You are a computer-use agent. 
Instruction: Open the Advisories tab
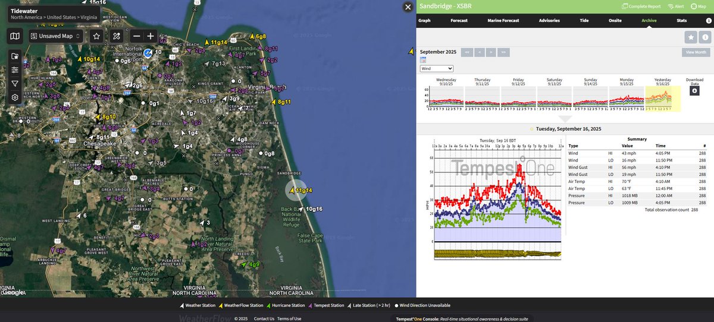(549, 20)
